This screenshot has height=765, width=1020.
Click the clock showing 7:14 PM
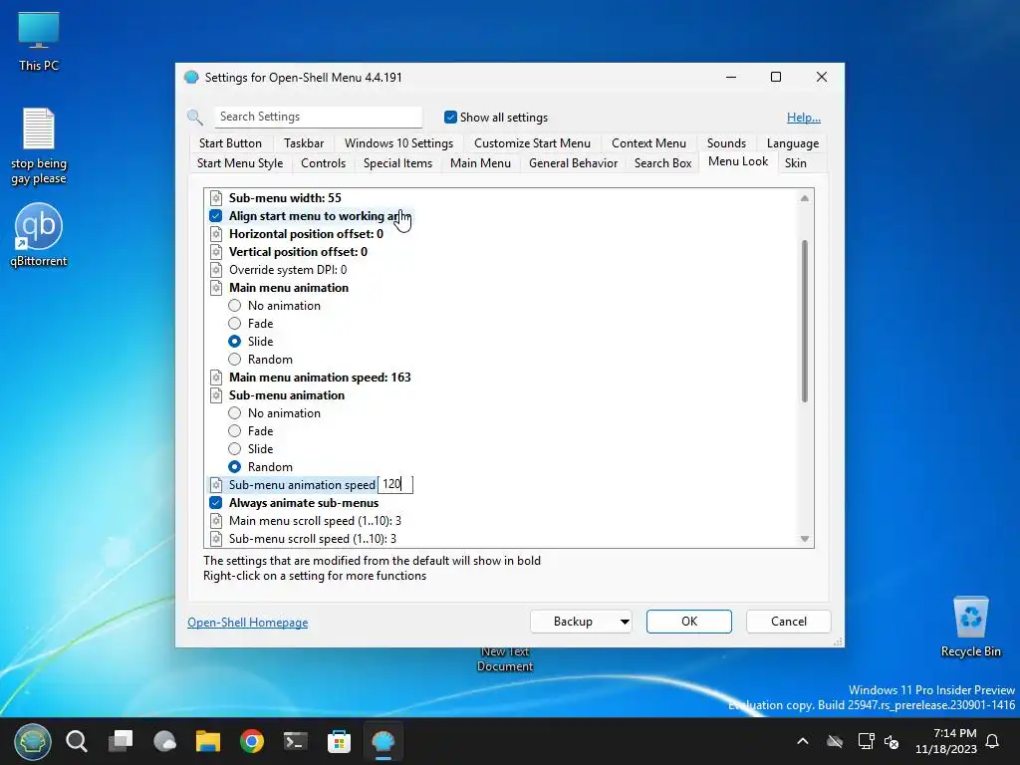coord(946,741)
